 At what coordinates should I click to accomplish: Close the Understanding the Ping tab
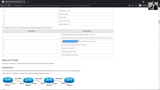tap(24, 2)
